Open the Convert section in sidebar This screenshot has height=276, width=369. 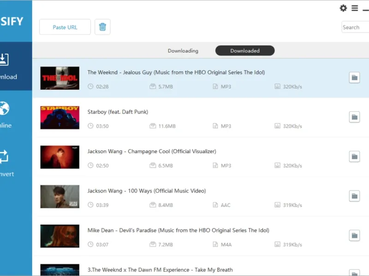[x=16, y=163]
